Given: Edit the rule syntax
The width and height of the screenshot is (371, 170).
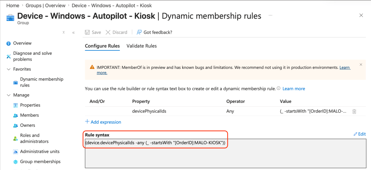Looking at the screenshot, I should coord(359,134).
